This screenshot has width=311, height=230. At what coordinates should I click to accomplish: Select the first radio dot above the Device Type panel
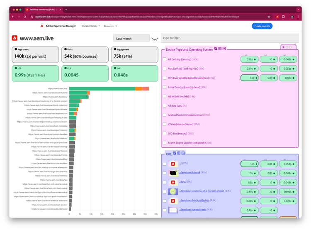[284, 47]
